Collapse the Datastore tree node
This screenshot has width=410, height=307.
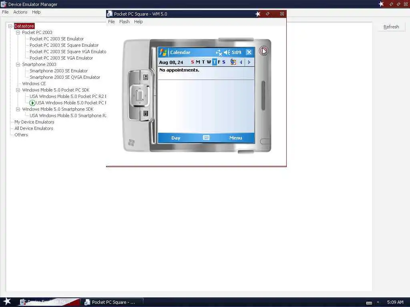[10, 26]
